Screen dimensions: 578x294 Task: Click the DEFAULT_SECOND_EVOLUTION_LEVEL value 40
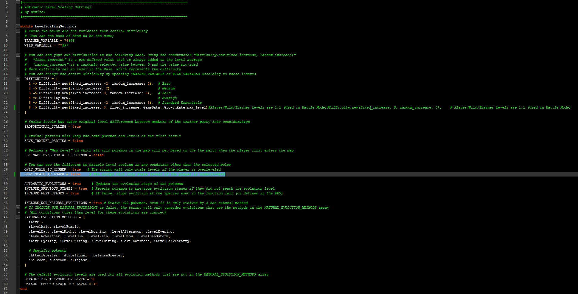point(95,284)
